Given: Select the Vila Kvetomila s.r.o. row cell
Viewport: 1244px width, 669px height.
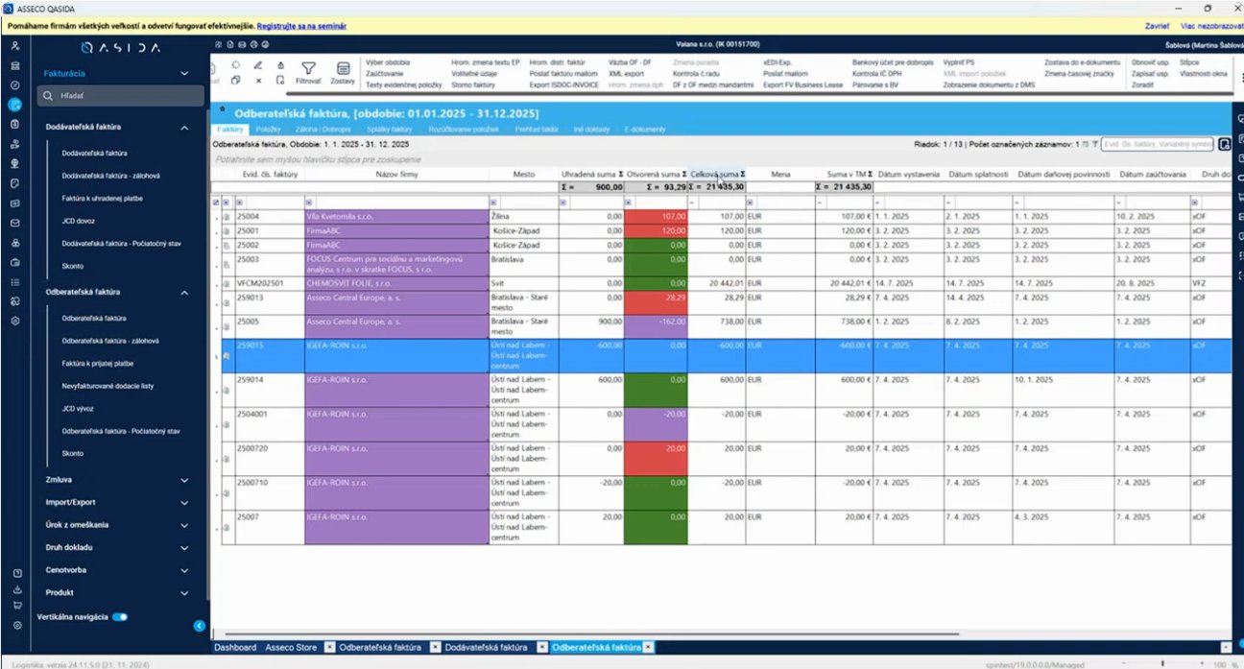Looking at the screenshot, I should [x=396, y=217].
